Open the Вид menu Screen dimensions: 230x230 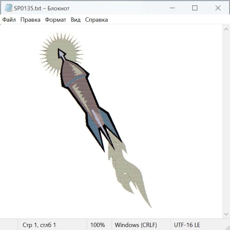[76, 20]
